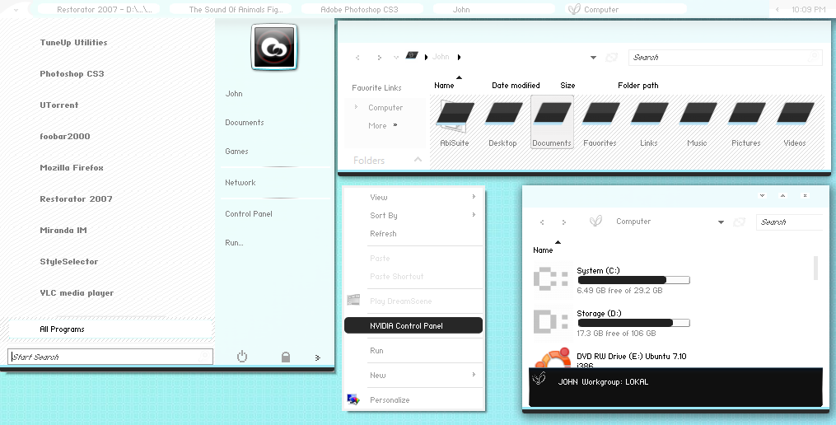The image size is (836, 425).
Task: Select the Ubuntu DVD drive icon
Action: [x=553, y=357]
